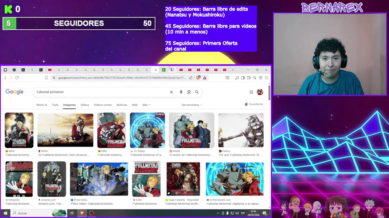Expand the Herramientas dropdown
This screenshot has width=389, height=218.
click(191, 105)
